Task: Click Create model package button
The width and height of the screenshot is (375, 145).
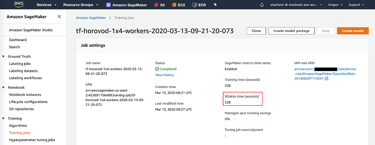Action: [291, 31]
